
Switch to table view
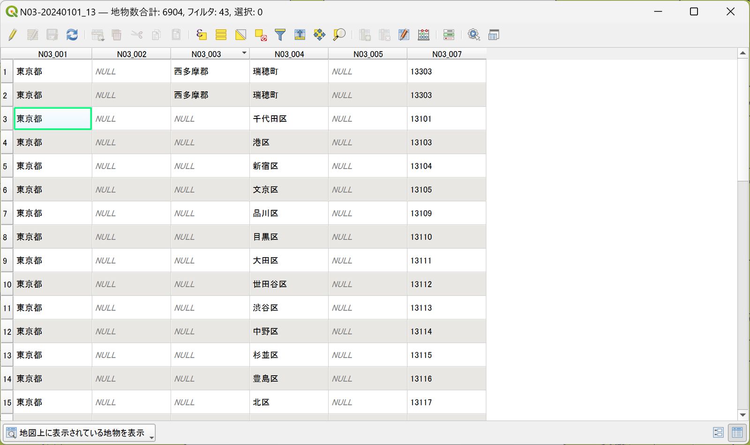click(x=737, y=432)
